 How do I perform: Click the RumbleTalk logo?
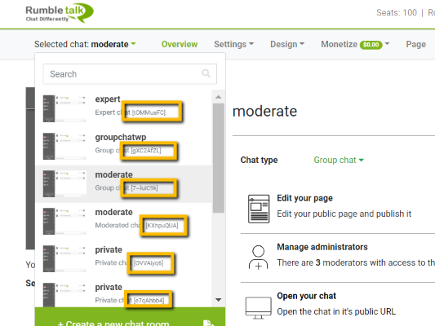tap(60, 13)
